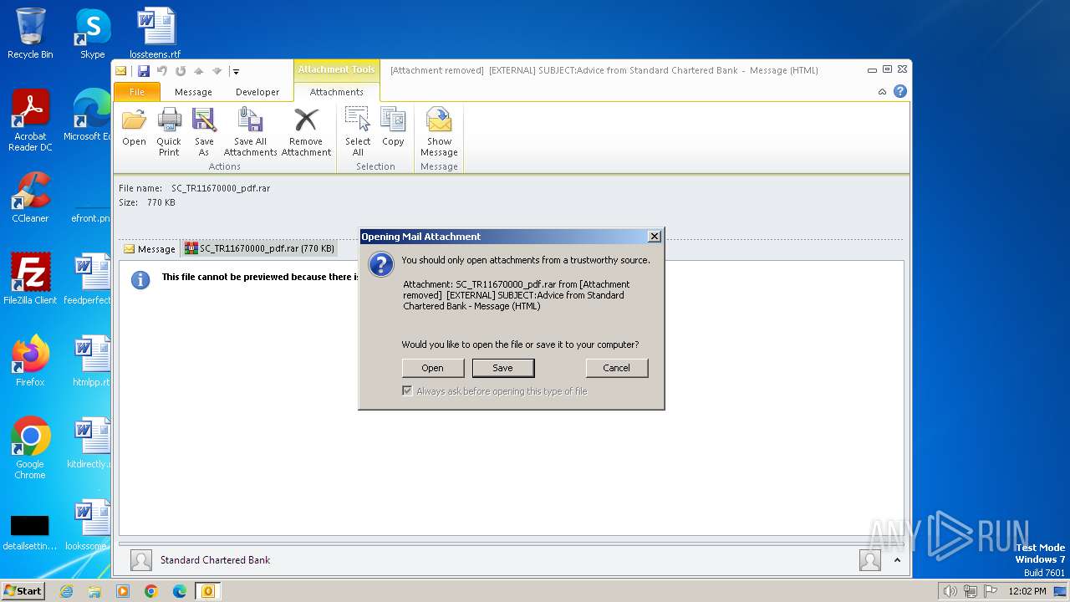Screen dimensions: 1070x602
Task: Click the question mark dialog icon
Action: tap(381, 265)
